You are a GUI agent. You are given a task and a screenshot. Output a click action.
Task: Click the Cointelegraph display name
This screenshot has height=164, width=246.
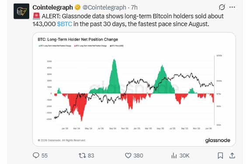(53, 7)
